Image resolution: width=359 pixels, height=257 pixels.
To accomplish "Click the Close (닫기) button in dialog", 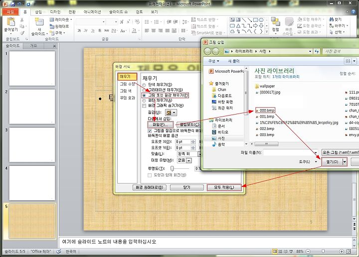I will [x=187, y=187].
